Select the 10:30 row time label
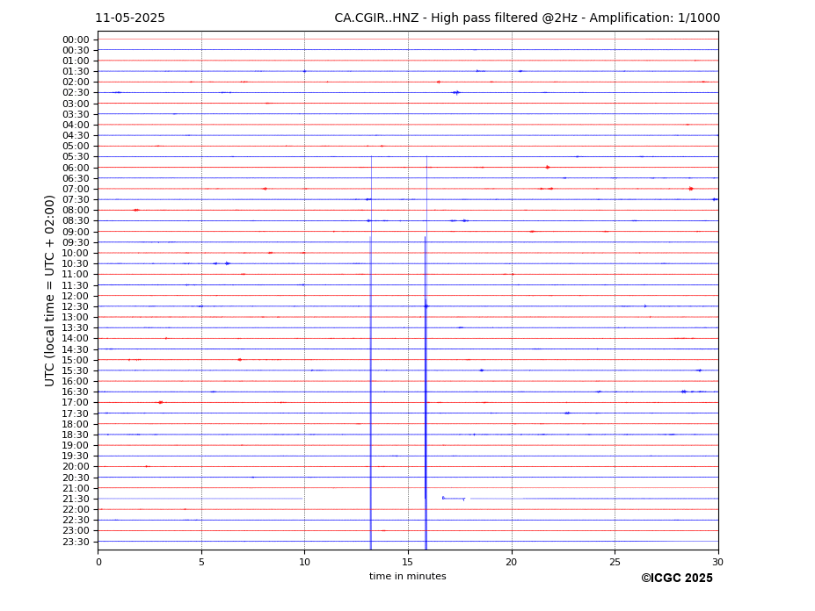 tap(76, 263)
